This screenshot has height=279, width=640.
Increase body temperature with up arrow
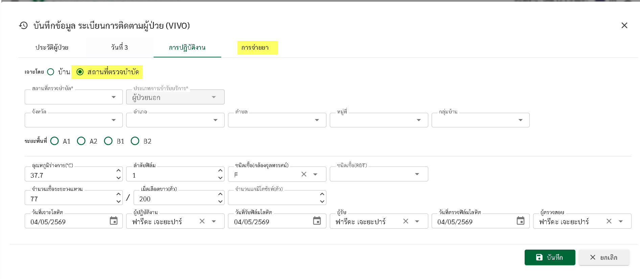coord(118,171)
